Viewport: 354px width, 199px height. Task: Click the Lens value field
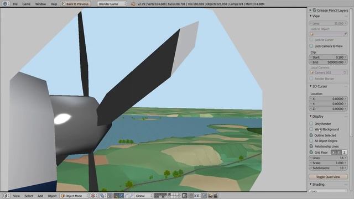pyautogui.click(x=328, y=23)
